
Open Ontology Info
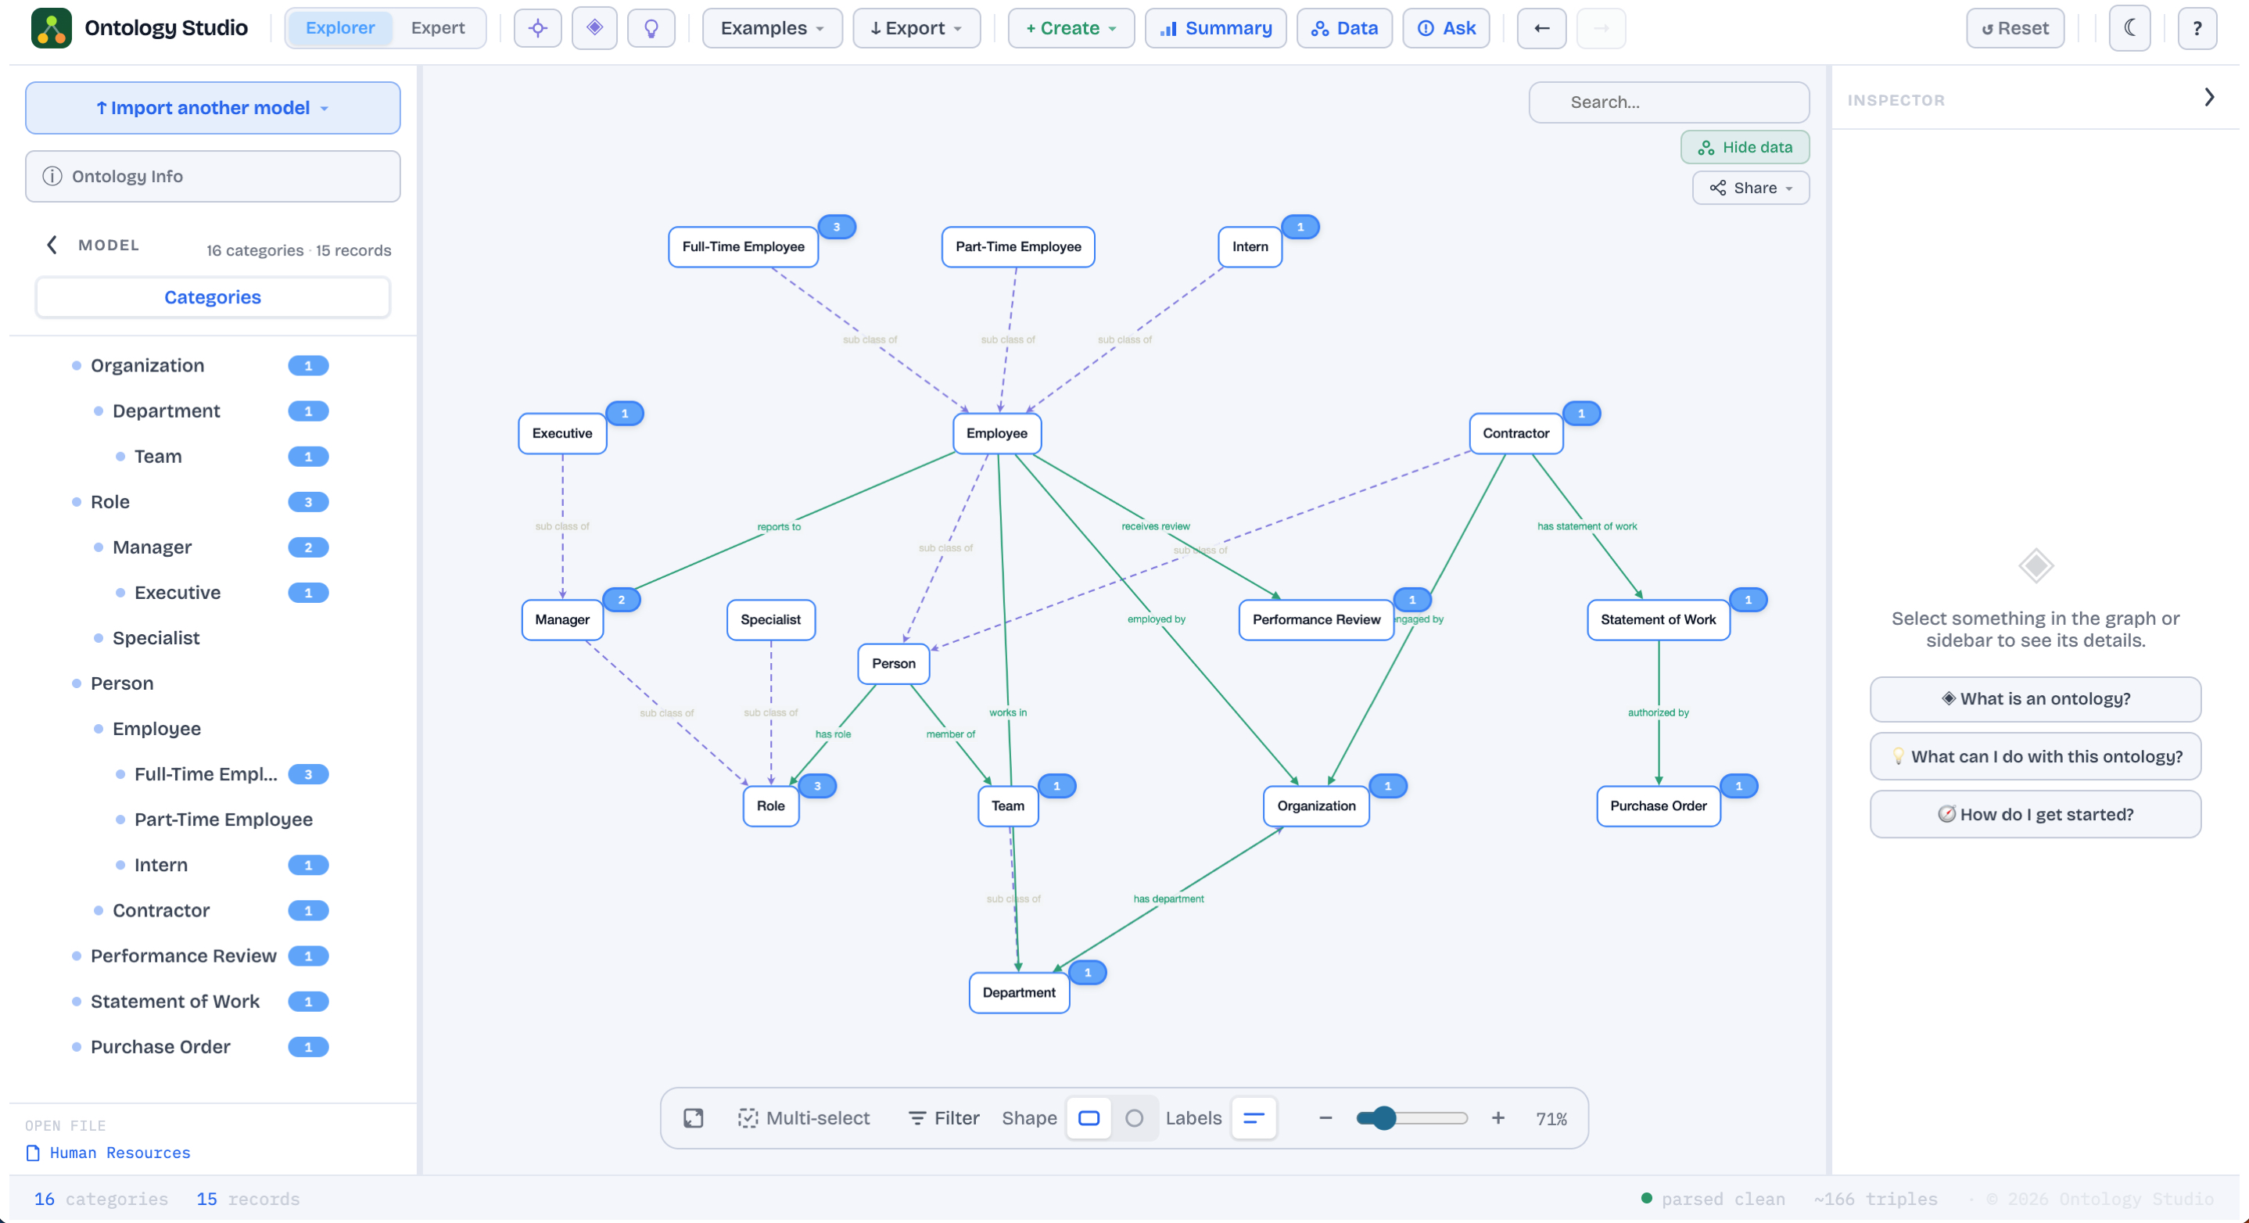coord(212,177)
